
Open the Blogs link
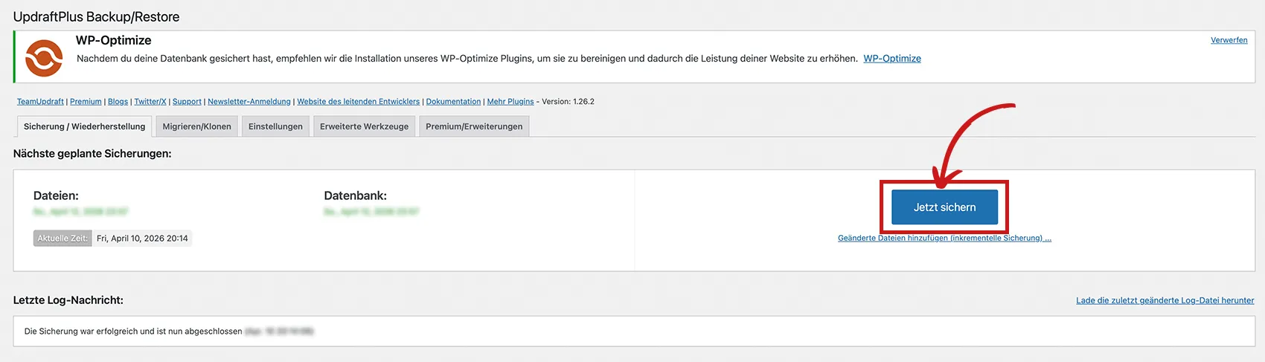pyautogui.click(x=118, y=102)
